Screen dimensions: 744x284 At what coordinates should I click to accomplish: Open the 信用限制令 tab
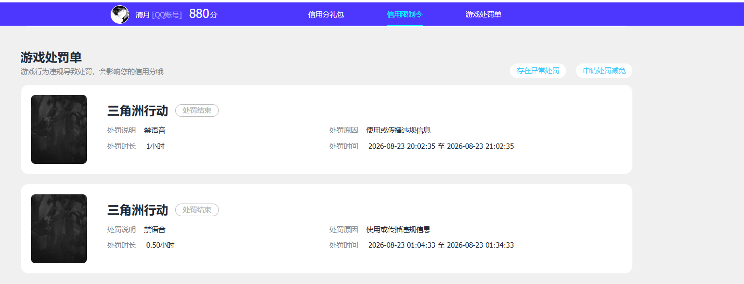point(405,15)
